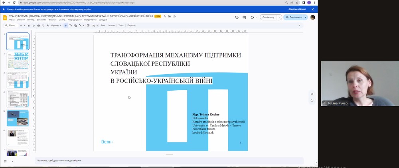Open the Припас zoom dropdown

[x=55, y=26]
